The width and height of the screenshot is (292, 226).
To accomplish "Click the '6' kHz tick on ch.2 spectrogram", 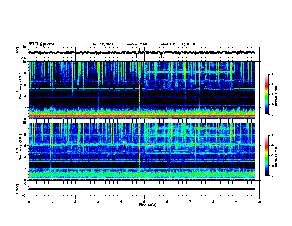I will pyautogui.click(x=25, y=146).
